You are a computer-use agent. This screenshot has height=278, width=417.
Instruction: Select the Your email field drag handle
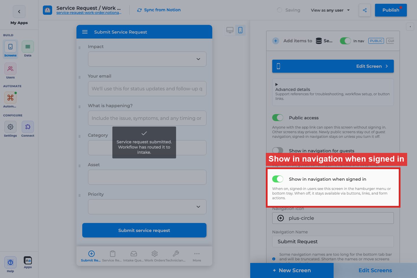79,77
